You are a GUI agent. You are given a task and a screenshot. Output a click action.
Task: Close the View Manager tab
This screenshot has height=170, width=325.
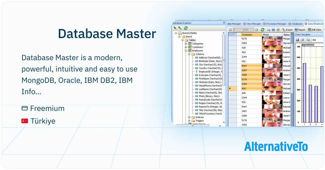[244, 24]
